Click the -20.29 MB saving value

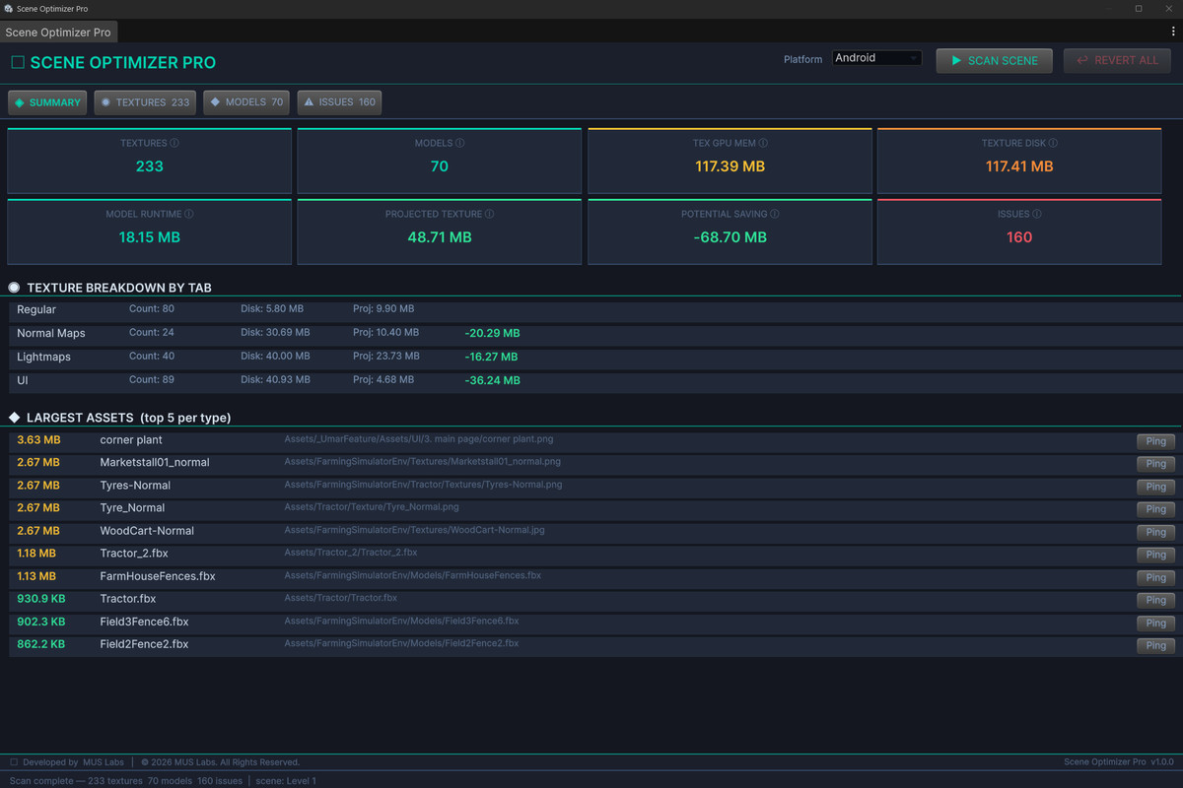(x=492, y=334)
